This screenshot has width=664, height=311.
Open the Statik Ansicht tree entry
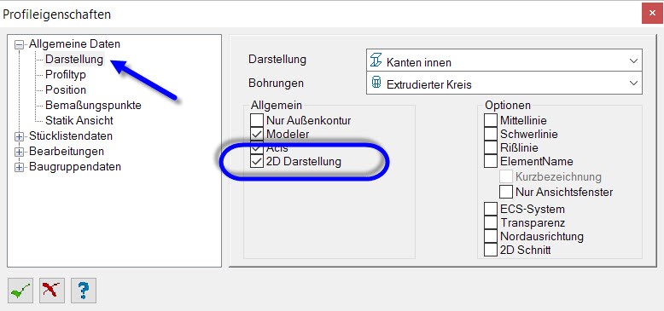(x=79, y=120)
